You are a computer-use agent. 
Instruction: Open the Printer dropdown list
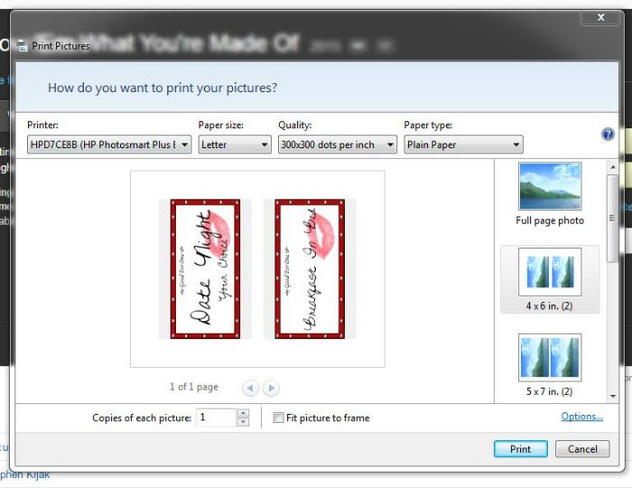109,145
